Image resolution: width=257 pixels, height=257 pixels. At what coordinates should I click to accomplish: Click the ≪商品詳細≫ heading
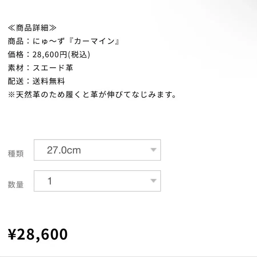pyautogui.click(x=32, y=28)
